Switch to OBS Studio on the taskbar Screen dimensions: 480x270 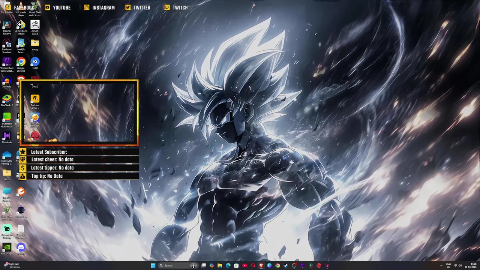point(294,265)
